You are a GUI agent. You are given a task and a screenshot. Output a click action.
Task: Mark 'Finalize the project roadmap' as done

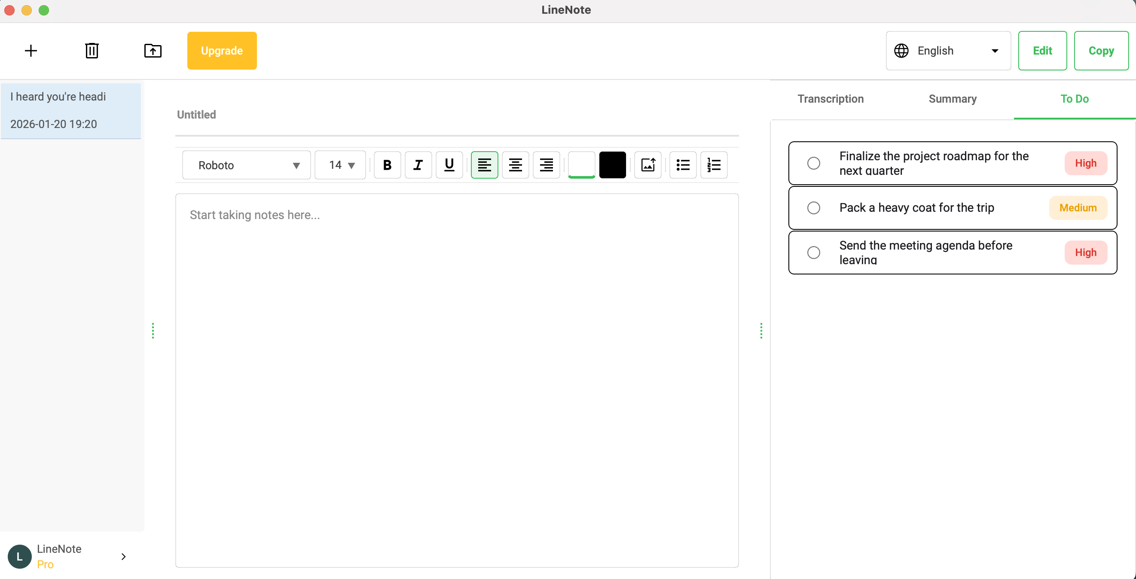click(x=814, y=163)
